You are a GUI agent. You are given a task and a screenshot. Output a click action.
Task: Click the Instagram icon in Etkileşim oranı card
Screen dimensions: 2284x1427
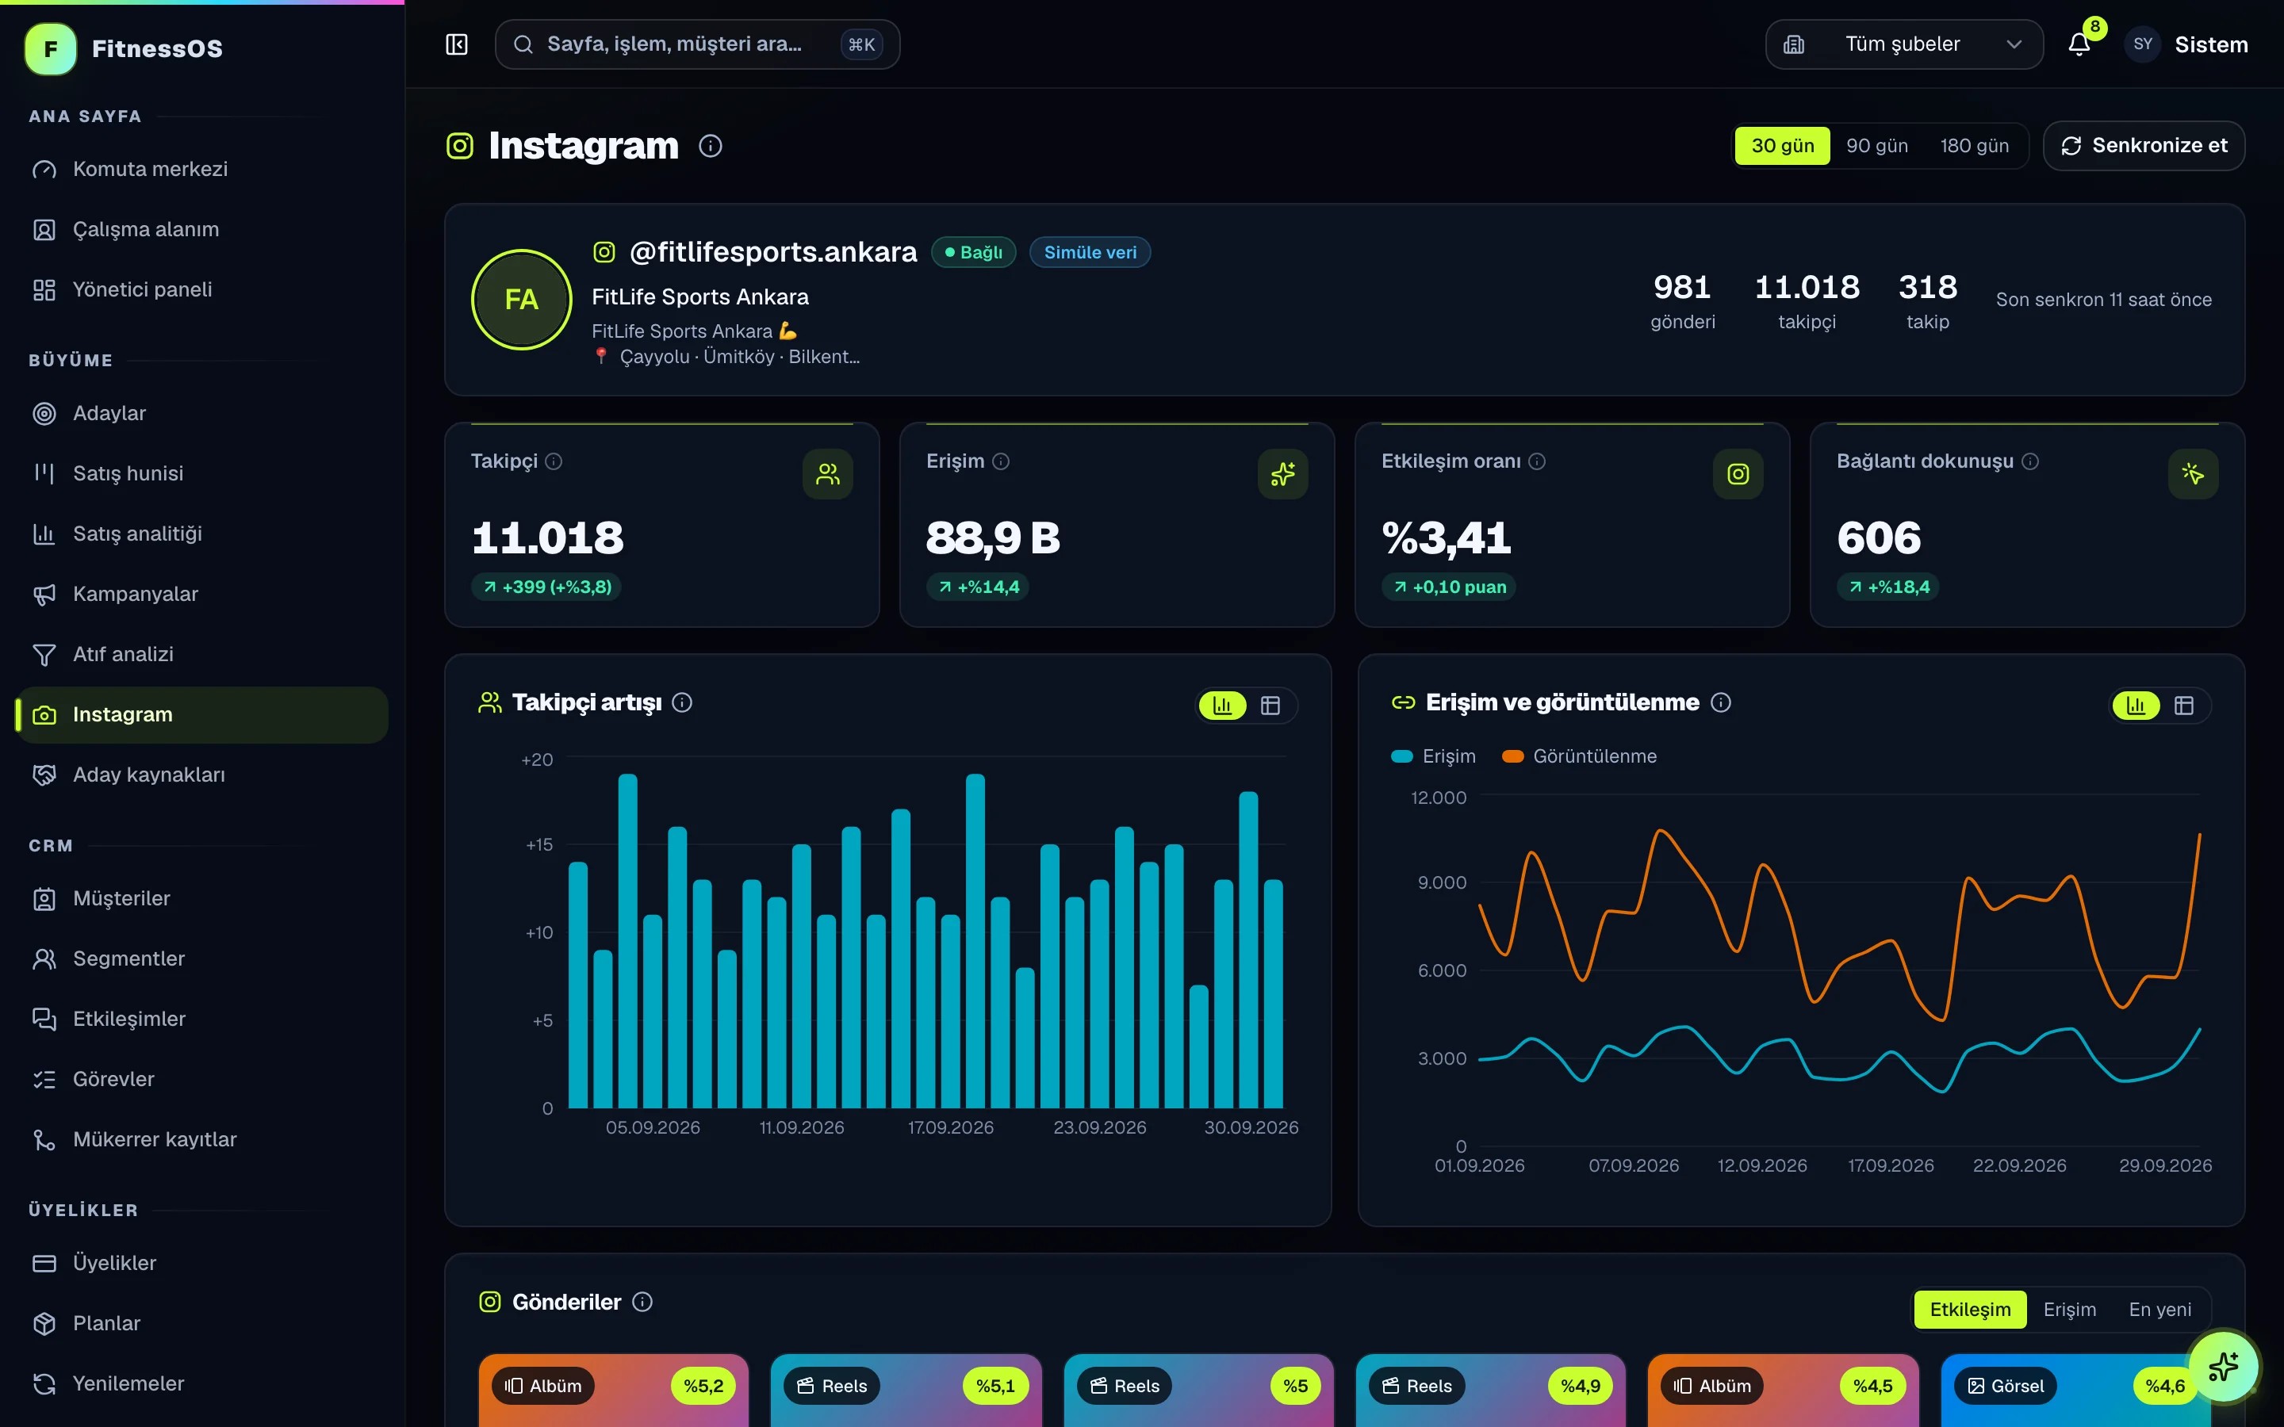1738,474
